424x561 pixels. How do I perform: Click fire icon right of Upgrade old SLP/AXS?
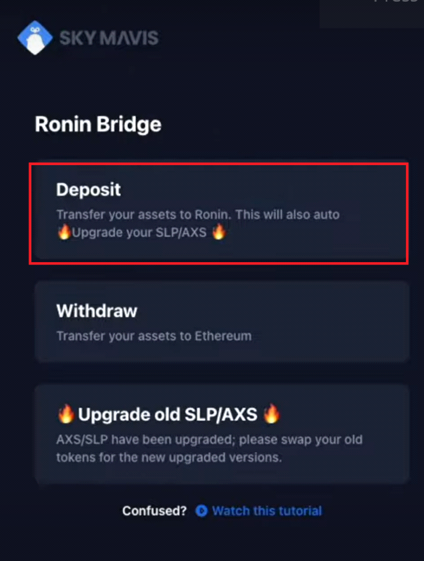(x=271, y=413)
